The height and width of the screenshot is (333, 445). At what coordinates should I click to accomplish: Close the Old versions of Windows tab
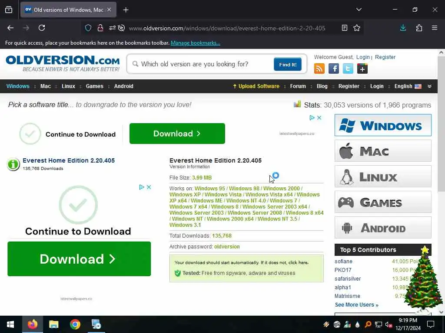click(x=109, y=10)
